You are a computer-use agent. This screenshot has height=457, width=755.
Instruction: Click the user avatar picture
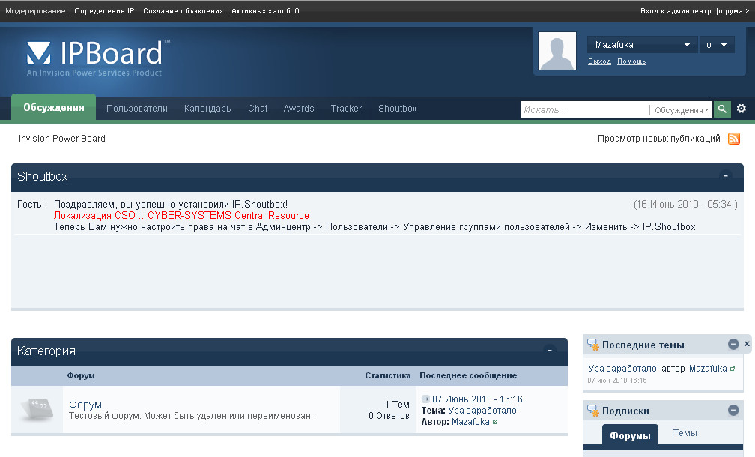[x=557, y=51]
